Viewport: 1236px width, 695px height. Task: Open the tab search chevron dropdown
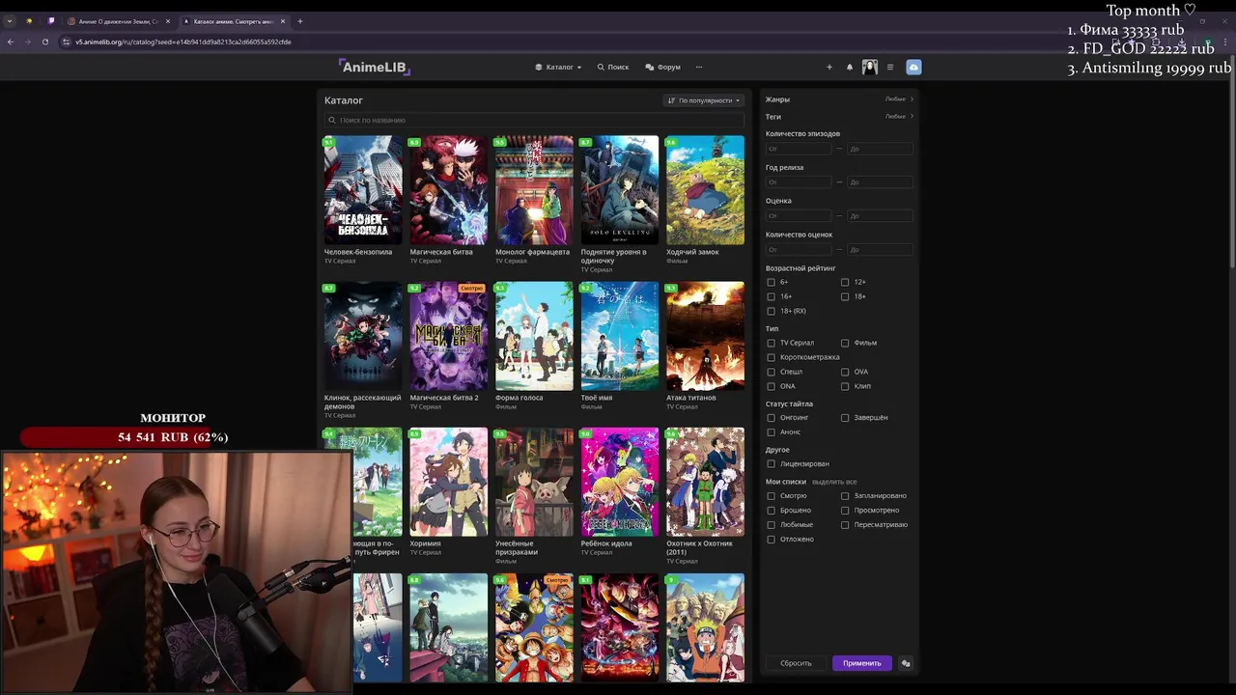pos(10,21)
